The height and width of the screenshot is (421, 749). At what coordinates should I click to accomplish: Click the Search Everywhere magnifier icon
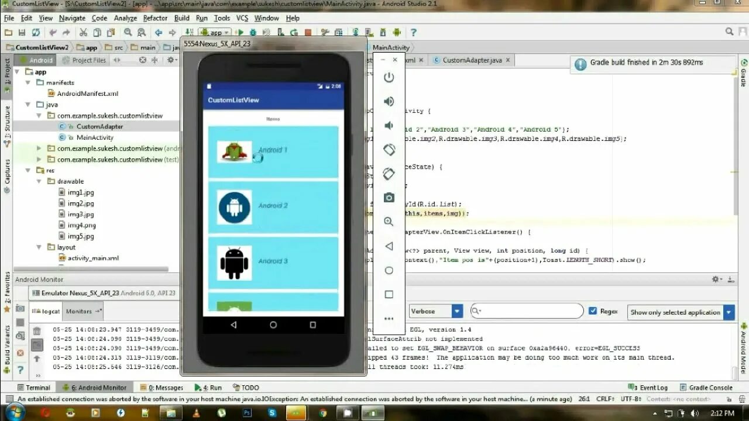tap(729, 32)
